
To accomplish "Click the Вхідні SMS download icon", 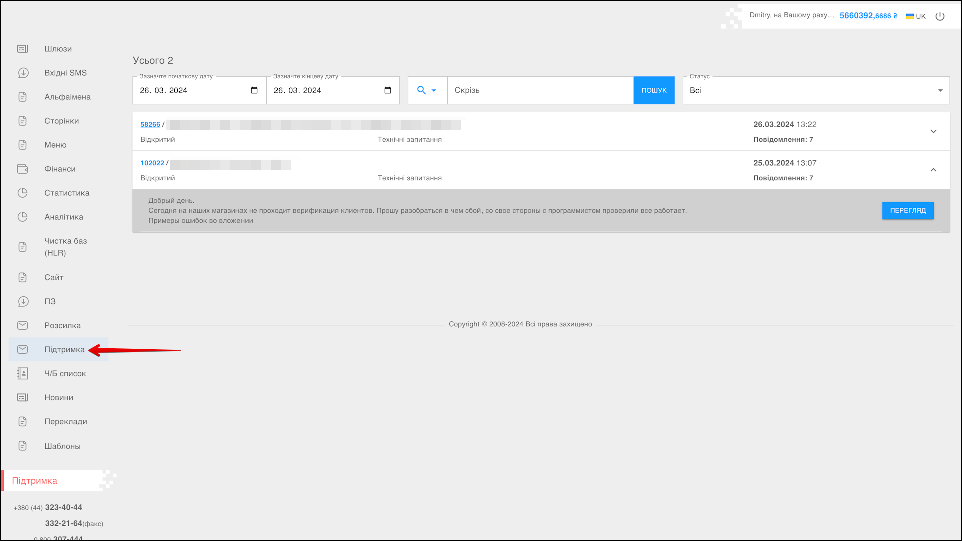I will (x=23, y=73).
